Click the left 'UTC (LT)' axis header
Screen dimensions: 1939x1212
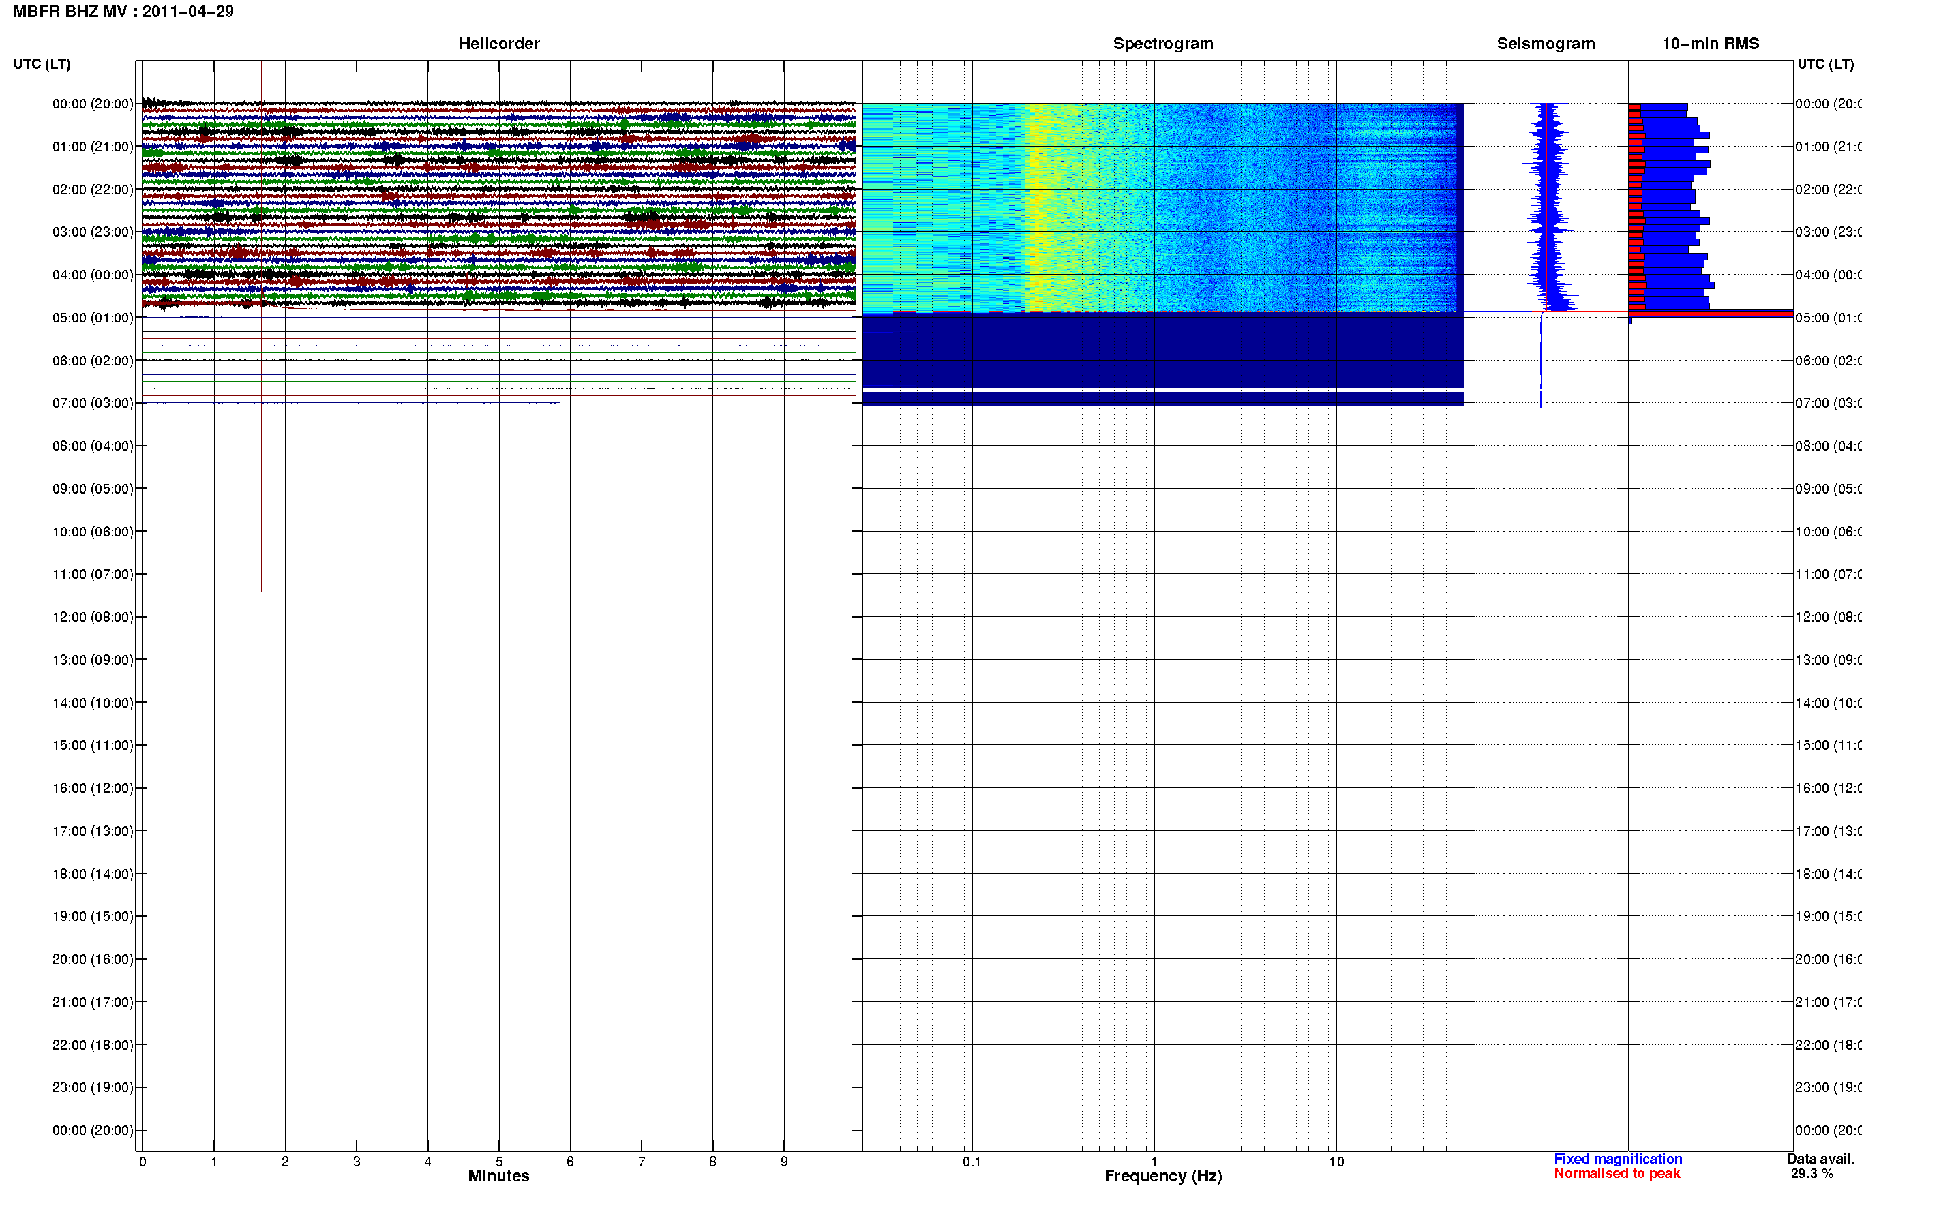42,63
